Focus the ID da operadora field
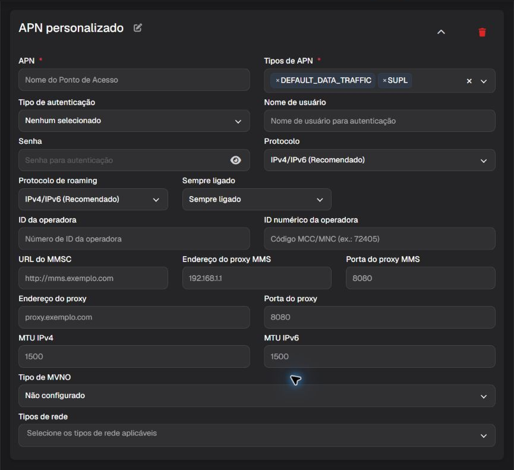Screen dimensions: 514x470 tap(134, 239)
